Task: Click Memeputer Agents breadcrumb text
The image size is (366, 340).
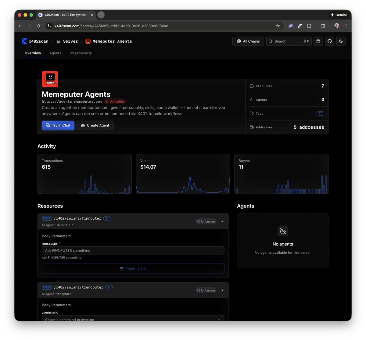Action: 112,41
